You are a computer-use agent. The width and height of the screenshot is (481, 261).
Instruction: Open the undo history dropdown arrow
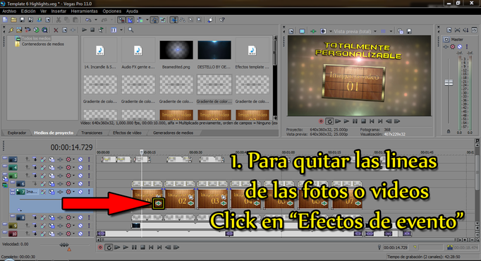point(96,20)
